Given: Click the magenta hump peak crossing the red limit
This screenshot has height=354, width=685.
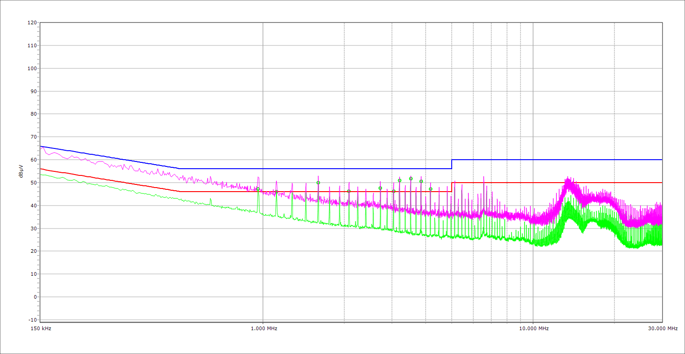Looking at the screenshot, I should coord(568,180).
